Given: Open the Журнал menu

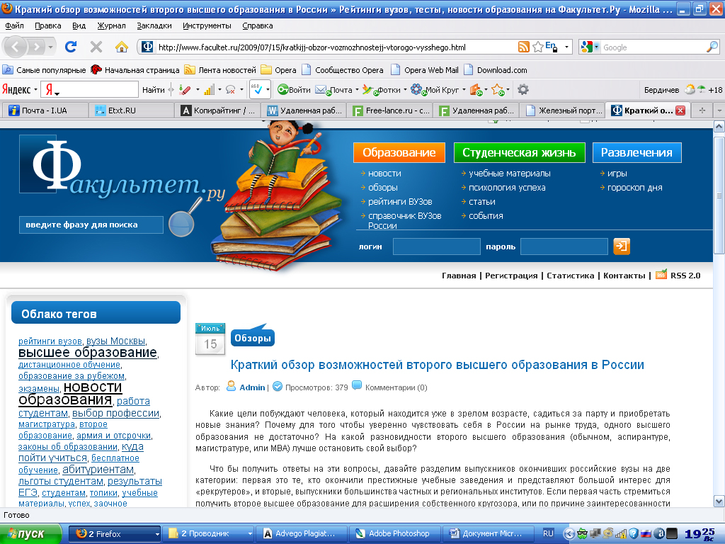Looking at the screenshot, I should (113, 24).
